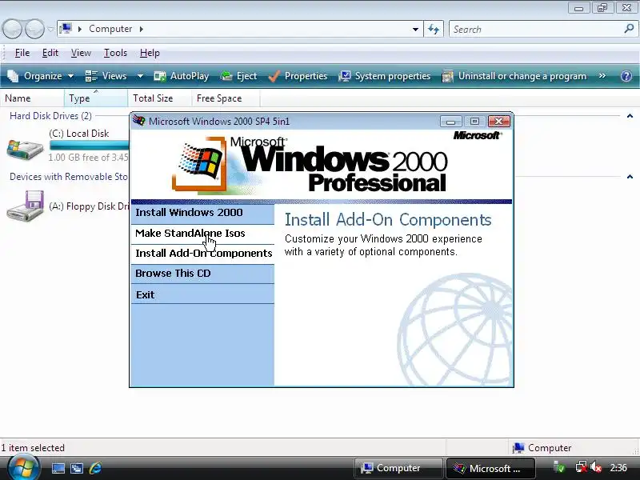Viewport: 640px width, 480px height.
Task: Click AutoPlay in the toolbar
Action: point(182,76)
